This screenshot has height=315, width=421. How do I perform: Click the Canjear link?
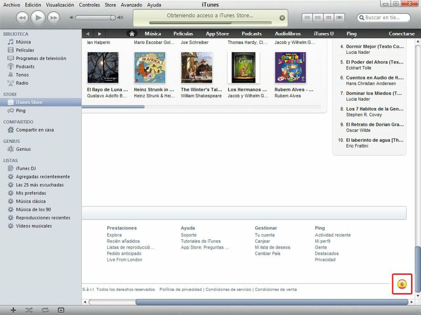[x=262, y=241]
